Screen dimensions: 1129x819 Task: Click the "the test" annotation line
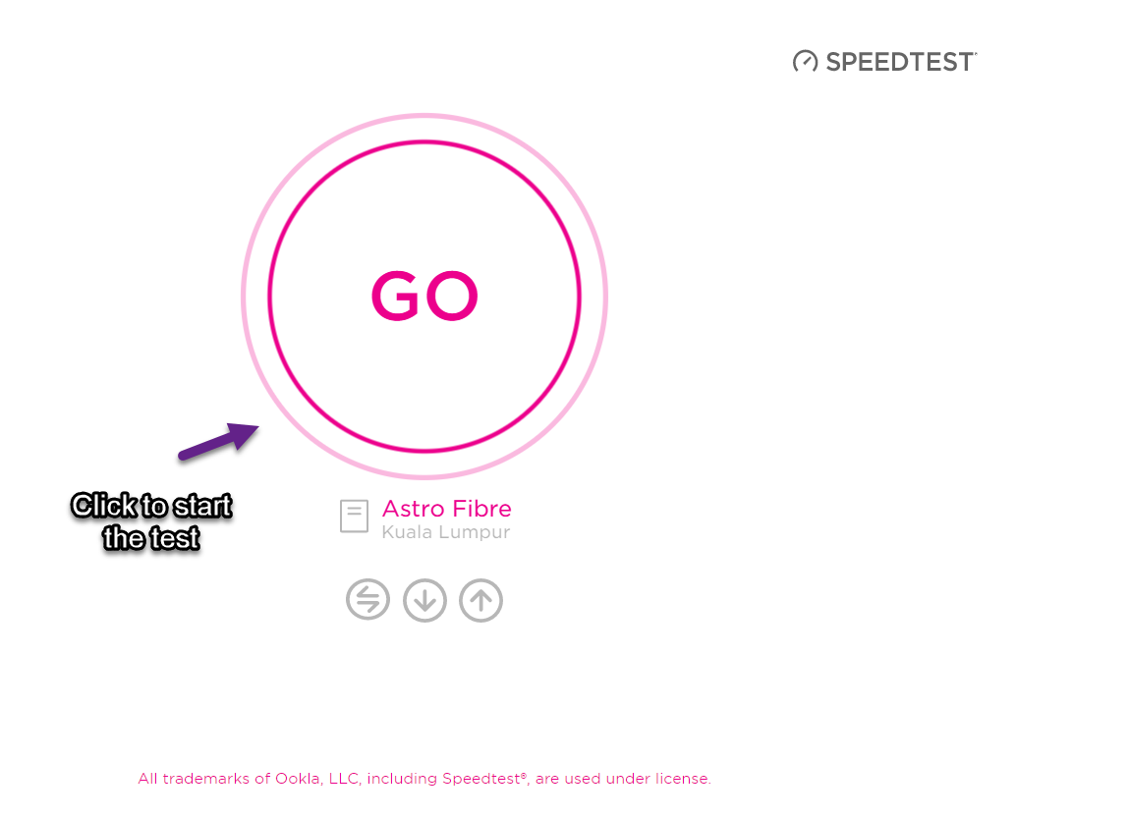pos(151,538)
